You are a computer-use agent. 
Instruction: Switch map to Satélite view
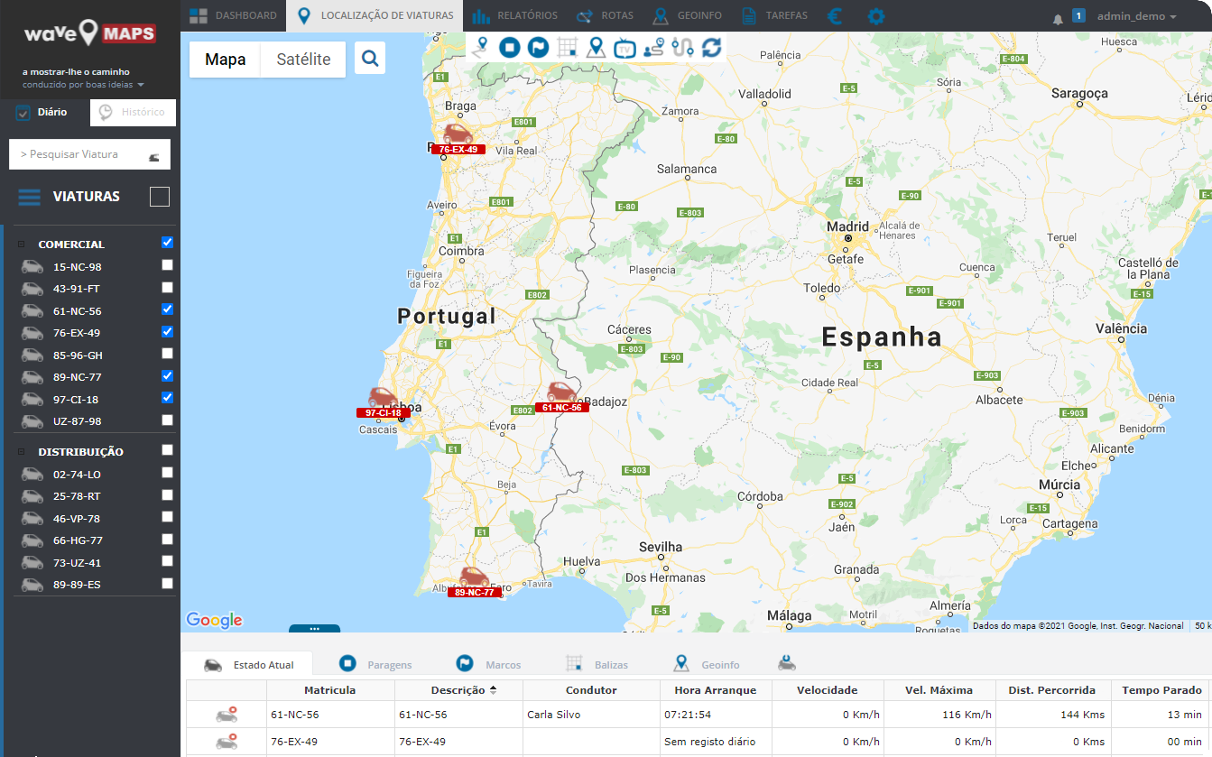tap(303, 60)
